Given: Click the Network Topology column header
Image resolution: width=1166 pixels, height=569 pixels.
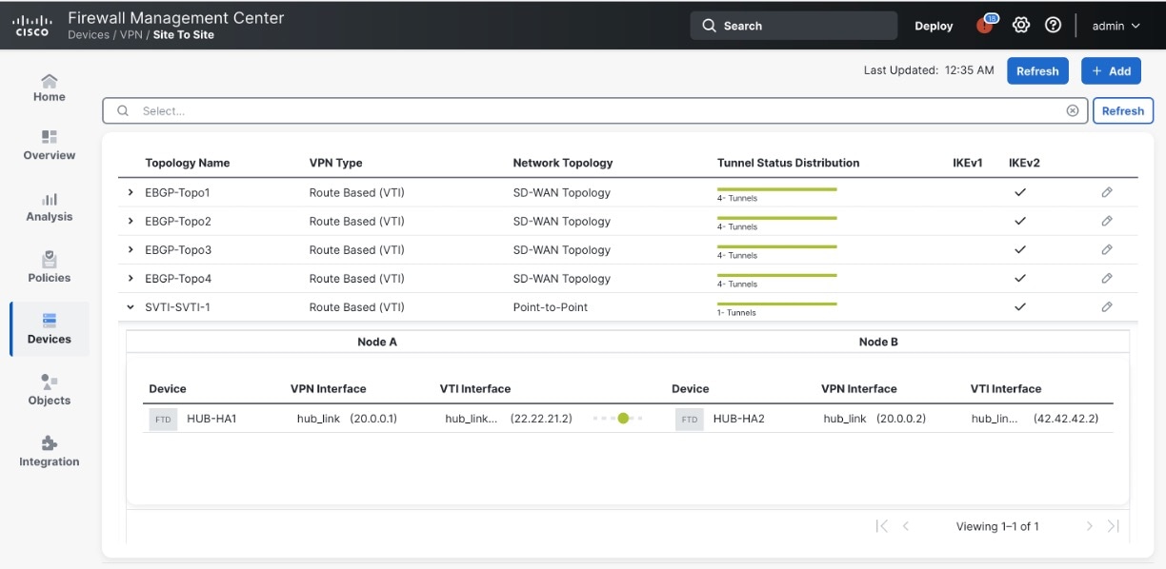Looking at the screenshot, I should 562,163.
